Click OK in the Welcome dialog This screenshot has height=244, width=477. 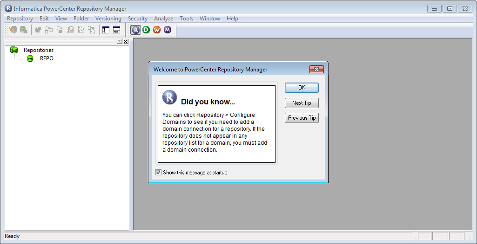302,88
